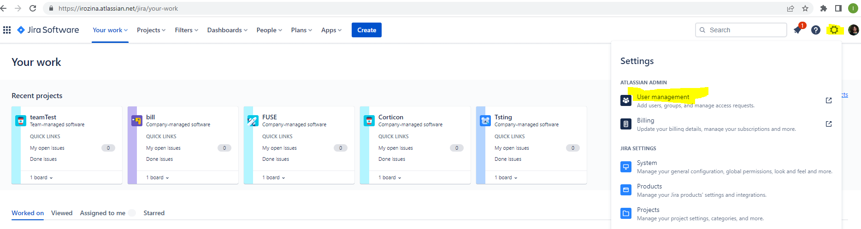Open User management in Settings
Viewport: 861px width, 229px height.
coord(663,97)
